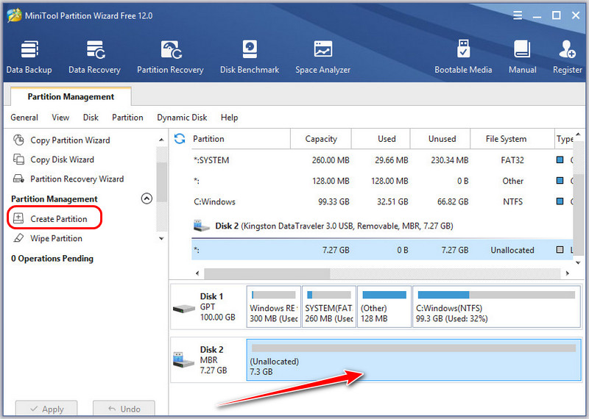The height and width of the screenshot is (419, 589).
Task: Open the Partition menu
Action: 127,118
